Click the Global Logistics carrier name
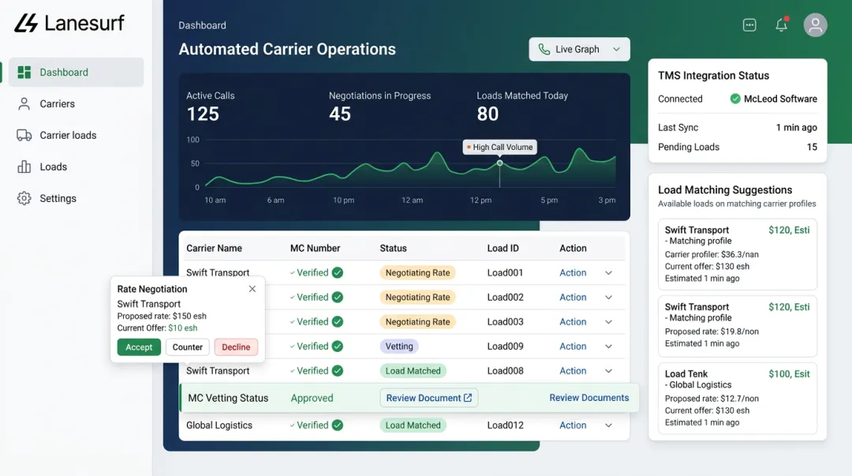 [219, 425]
